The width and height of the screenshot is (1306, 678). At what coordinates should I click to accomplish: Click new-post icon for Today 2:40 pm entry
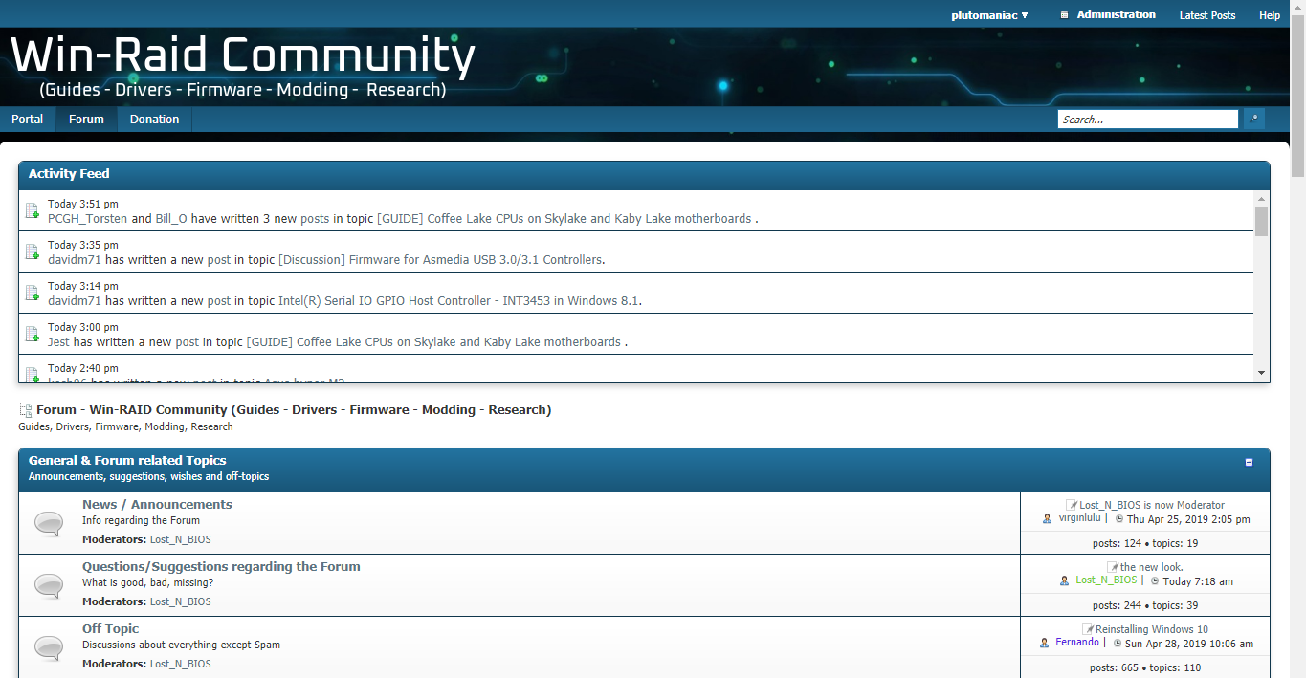pos(33,374)
